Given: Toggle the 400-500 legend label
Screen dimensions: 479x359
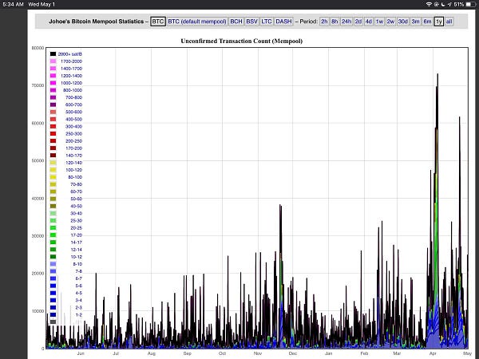Looking at the screenshot, I should (73, 119).
